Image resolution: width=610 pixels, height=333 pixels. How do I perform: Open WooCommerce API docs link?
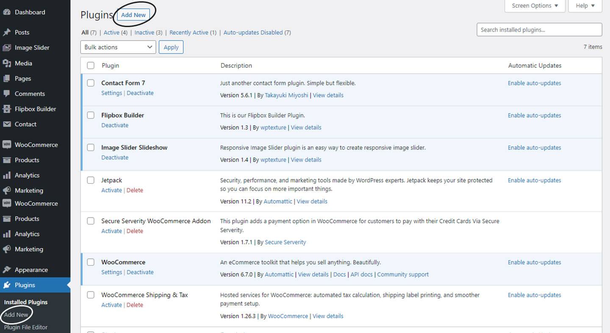pyautogui.click(x=362, y=275)
